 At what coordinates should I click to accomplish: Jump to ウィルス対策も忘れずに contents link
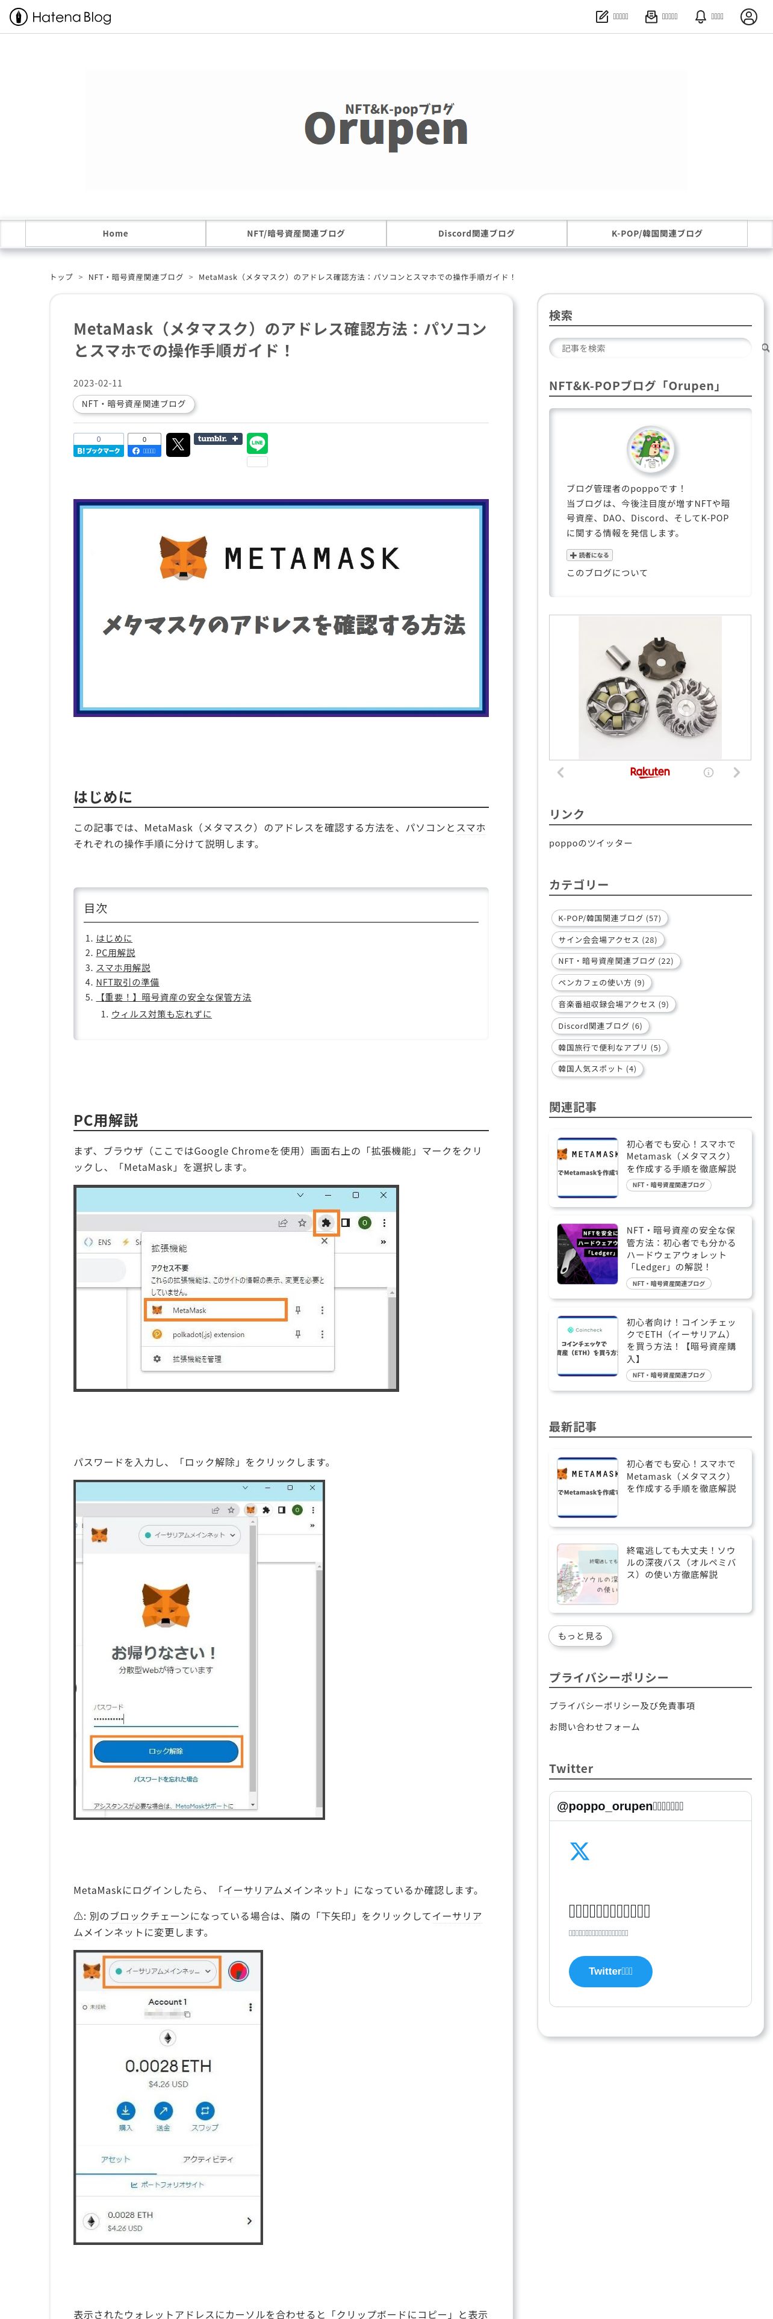pyautogui.click(x=161, y=1014)
